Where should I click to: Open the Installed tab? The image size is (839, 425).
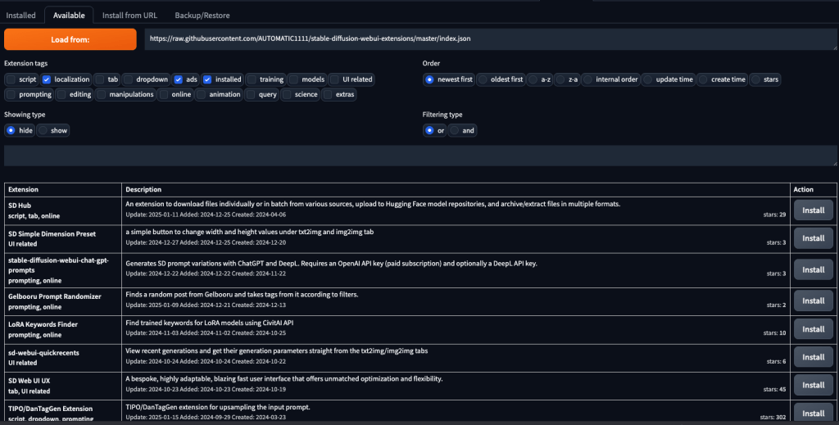coord(20,15)
